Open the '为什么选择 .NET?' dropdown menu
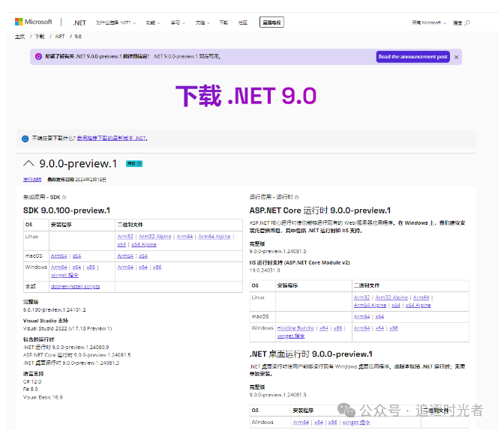This screenshot has height=448, width=504. 115,22
